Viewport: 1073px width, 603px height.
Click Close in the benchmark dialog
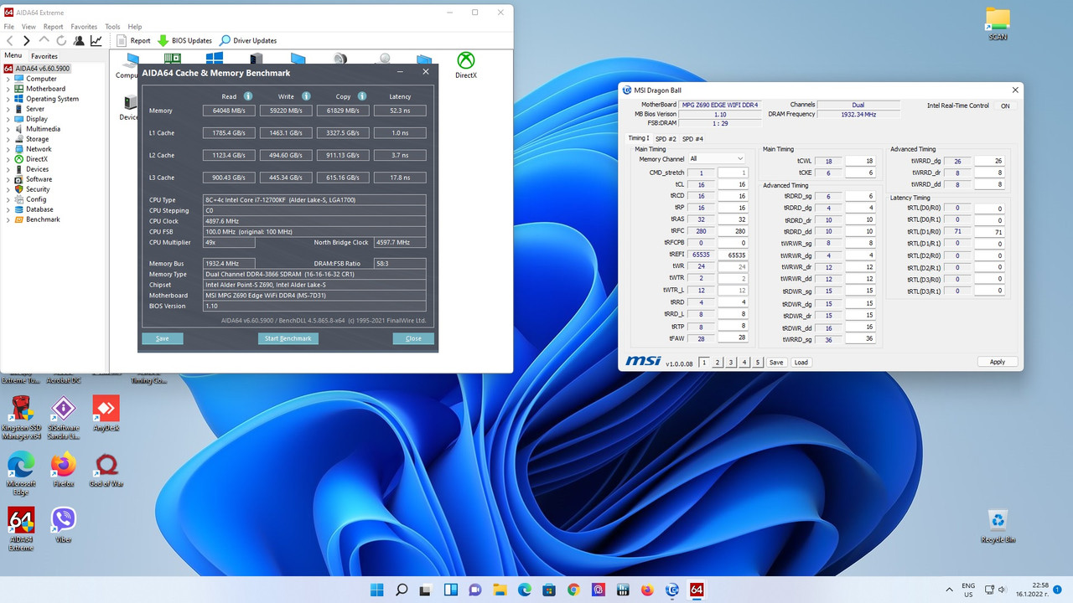tap(413, 338)
